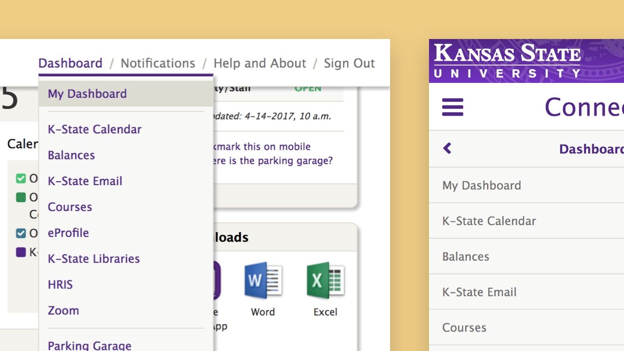Open the hamburger navigation menu
624x351 pixels.
[452, 107]
